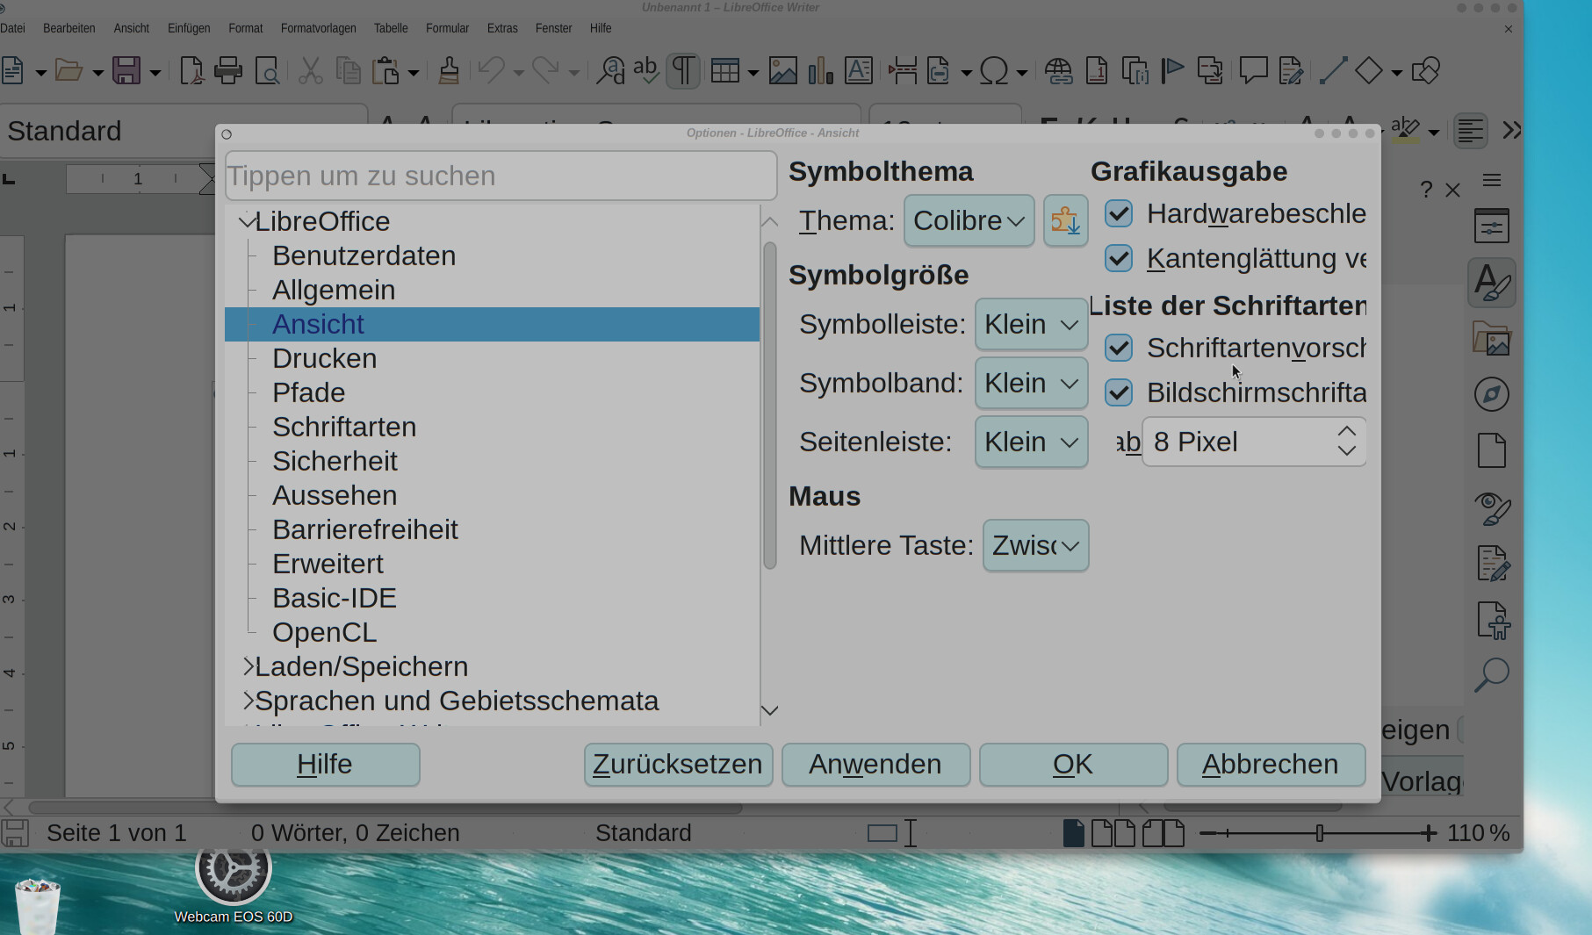Click the Export as PDF icon
Viewport: 1592px width, 935px height.
click(191, 70)
